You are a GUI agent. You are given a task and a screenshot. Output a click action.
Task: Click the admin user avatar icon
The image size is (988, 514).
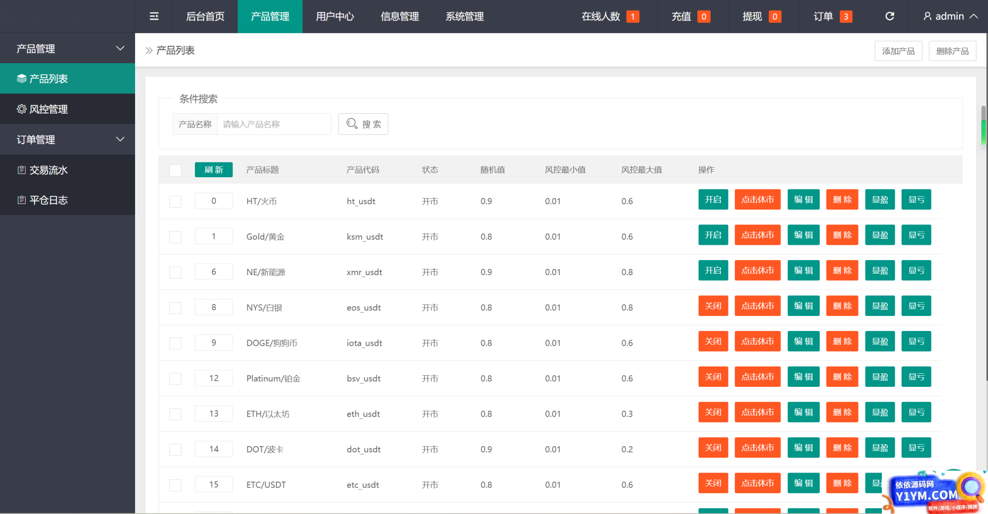click(927, 16)
